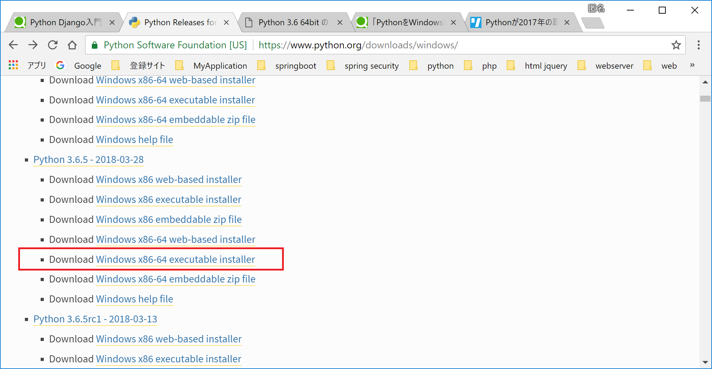The width and height of the screenshot is (712, 369).
Task: Open the Python 3.6.5rc1 release link
Action: pos(95,319)
